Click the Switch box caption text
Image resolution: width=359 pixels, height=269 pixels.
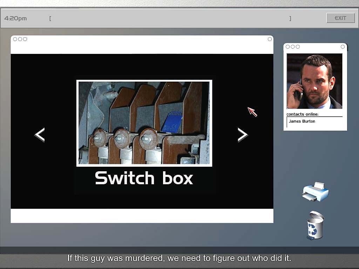click(x=144, y=178)
